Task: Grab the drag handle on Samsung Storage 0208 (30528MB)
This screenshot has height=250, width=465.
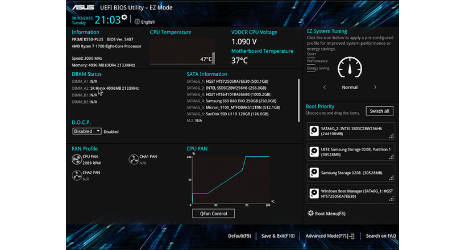Action: click(x=392, y=178)
